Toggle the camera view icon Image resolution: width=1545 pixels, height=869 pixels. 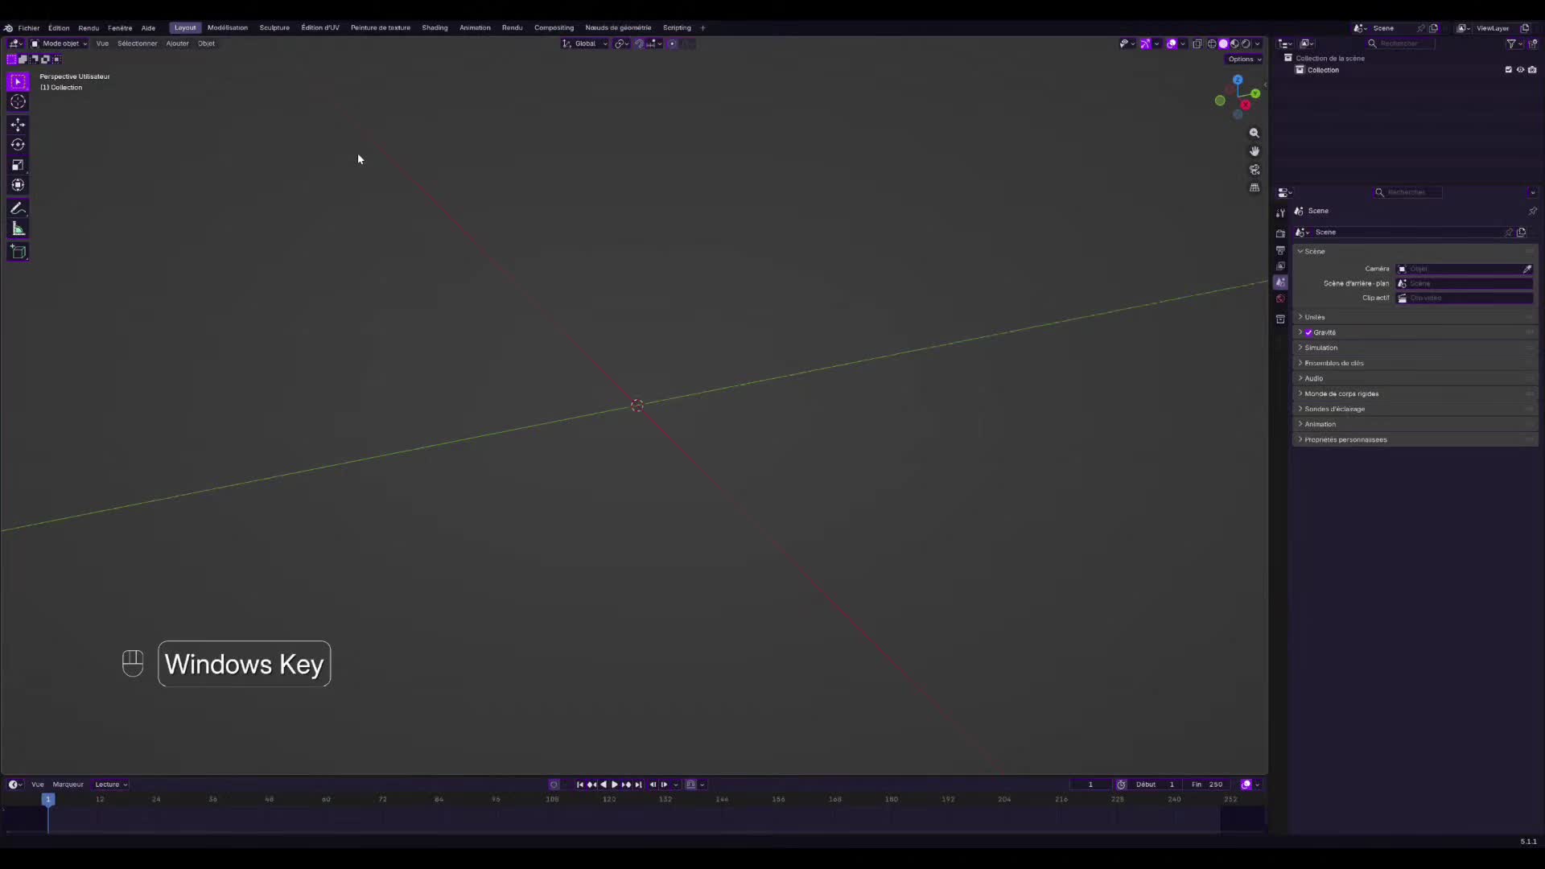pyautogui.click(x=1255, y=170)
